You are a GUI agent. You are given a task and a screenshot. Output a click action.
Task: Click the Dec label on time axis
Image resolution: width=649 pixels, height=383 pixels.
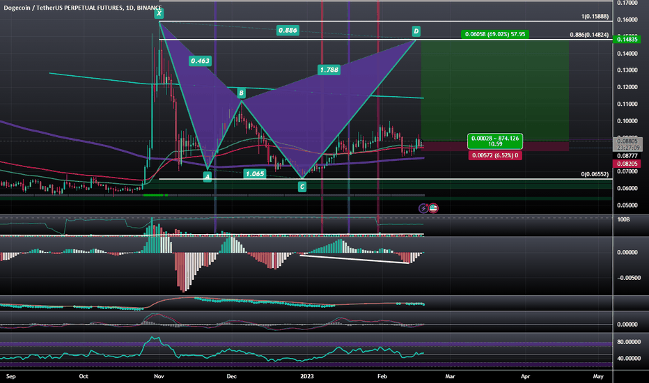231,376
